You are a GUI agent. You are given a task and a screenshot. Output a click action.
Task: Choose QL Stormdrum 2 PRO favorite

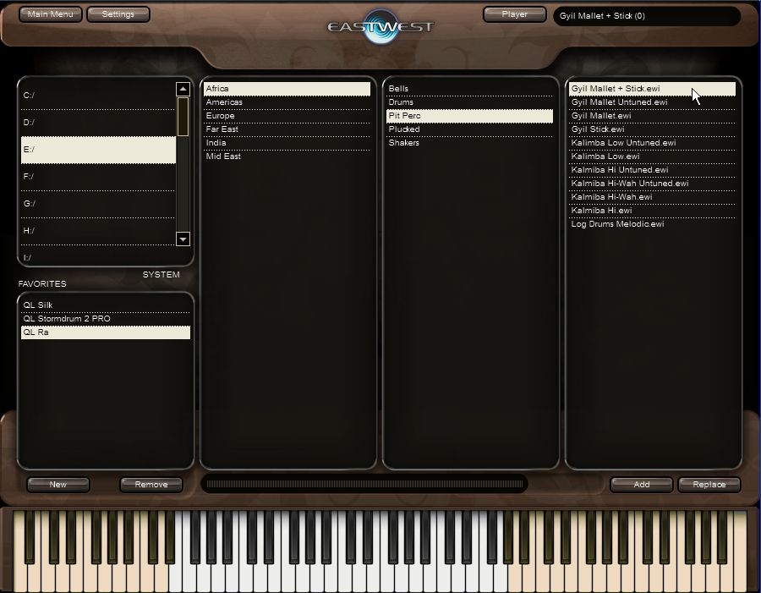coord(106,319)
